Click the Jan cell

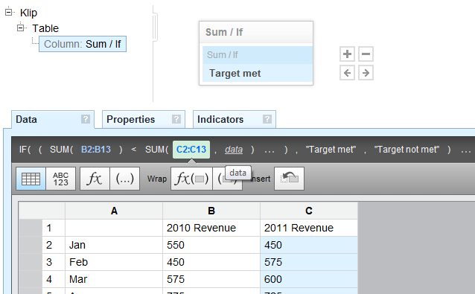[x=114, y=245]
